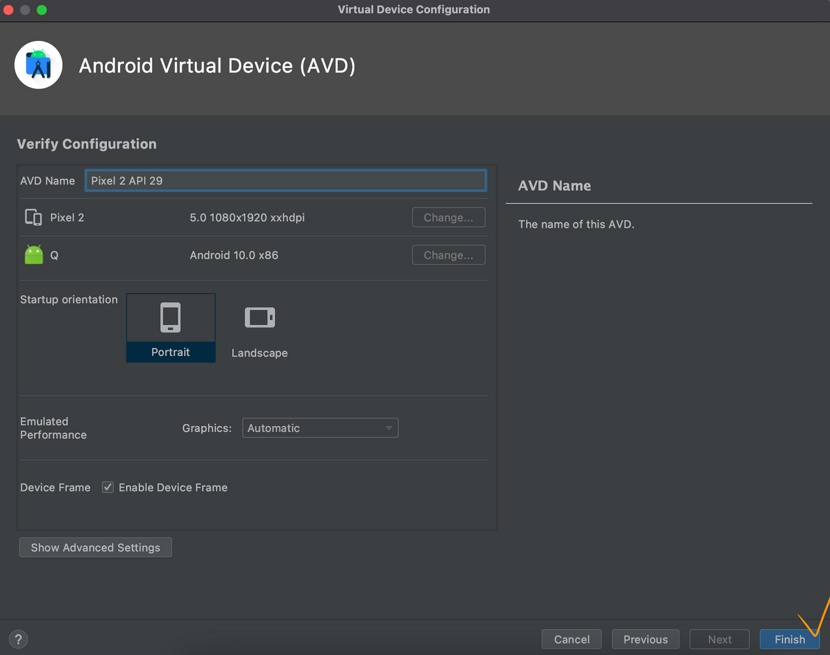This screenshot has height=655, width=830.
Task: Open the Graphics Automatic dropdown
Action: [320, 428]
